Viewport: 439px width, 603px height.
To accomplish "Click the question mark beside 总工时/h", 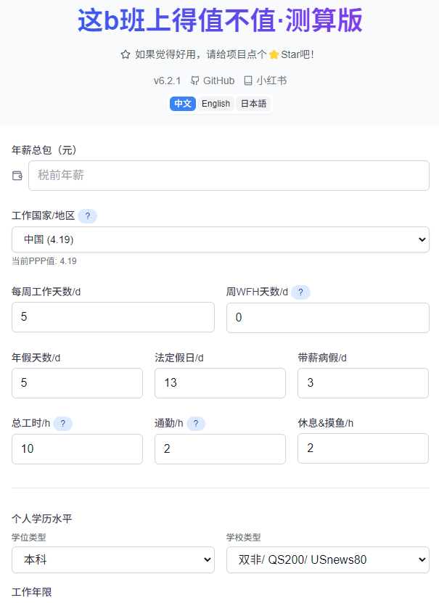I will pos(62,424).
